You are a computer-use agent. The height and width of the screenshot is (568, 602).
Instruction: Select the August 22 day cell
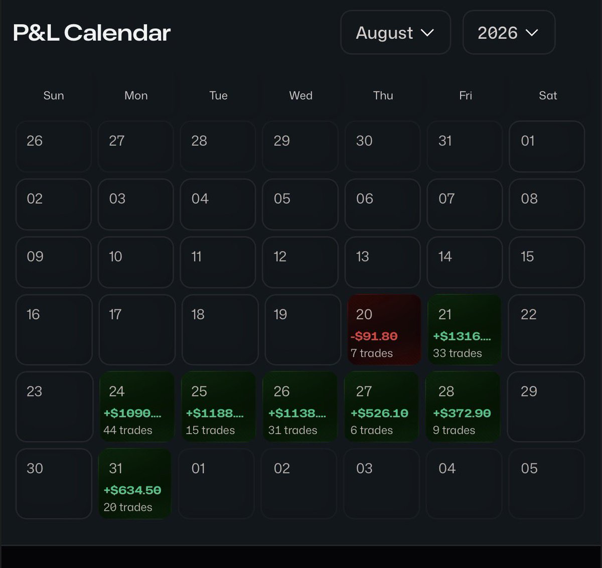pos(546,330)
